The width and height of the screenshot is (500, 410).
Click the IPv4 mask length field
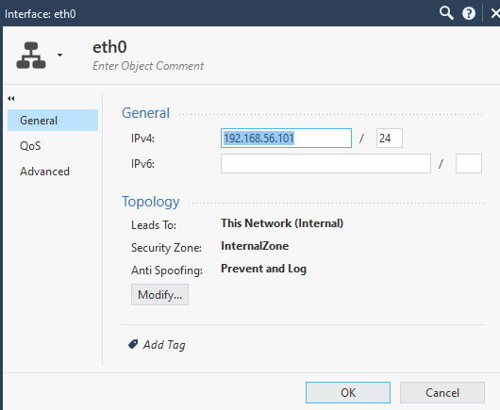point(390,138)
